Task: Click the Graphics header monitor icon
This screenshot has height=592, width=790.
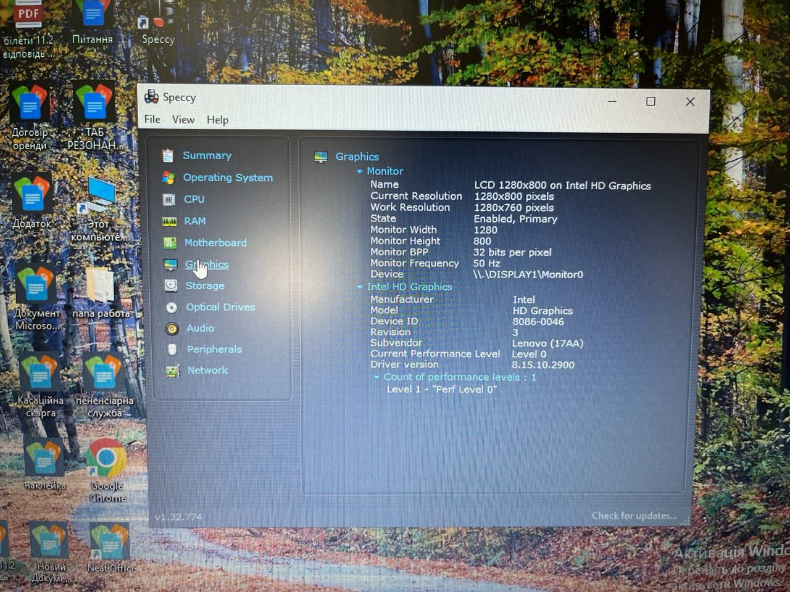Action: (x=321, y=157)
